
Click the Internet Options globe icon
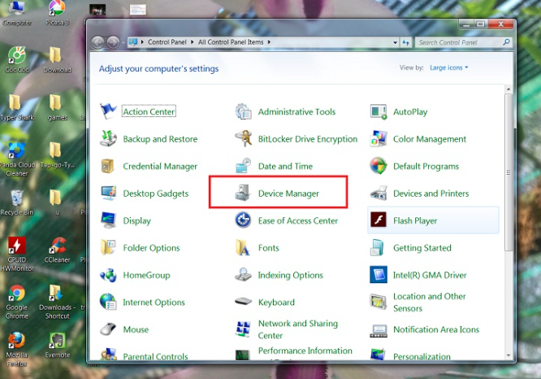pos(108,302)
